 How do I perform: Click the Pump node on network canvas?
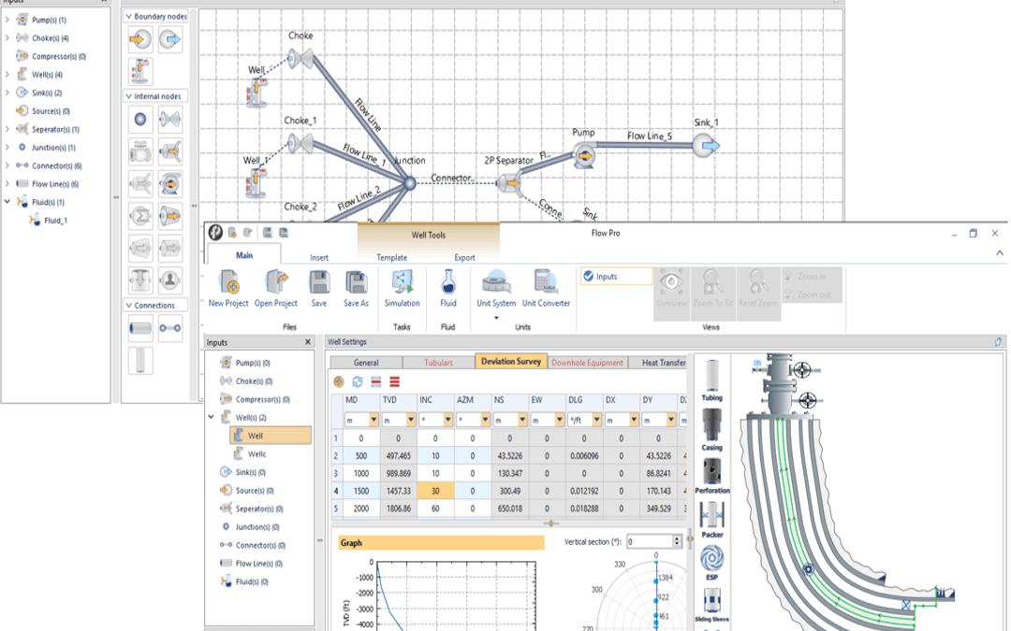point(584,155)
